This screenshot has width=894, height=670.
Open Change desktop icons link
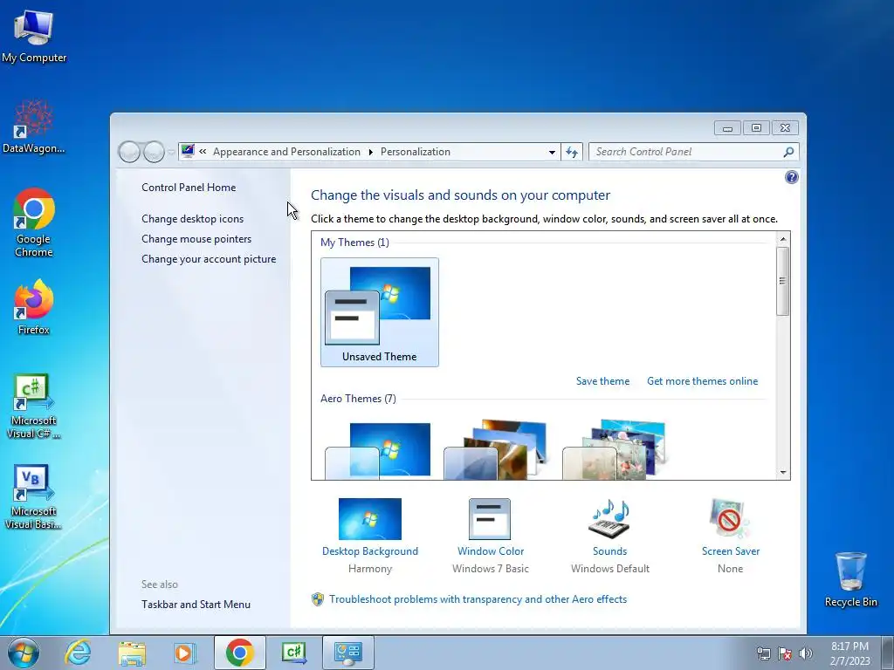[x=193, y=219]
